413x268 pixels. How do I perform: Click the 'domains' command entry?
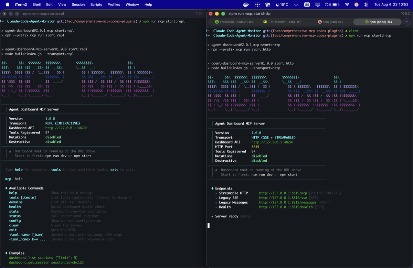click(16, 202)
